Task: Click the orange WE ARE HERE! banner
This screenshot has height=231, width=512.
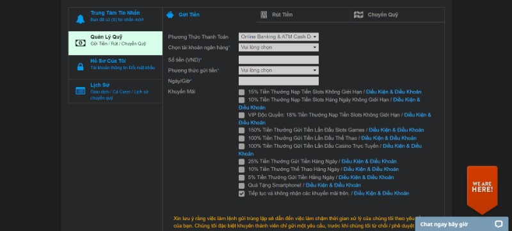Action: [x=483, y=189]
